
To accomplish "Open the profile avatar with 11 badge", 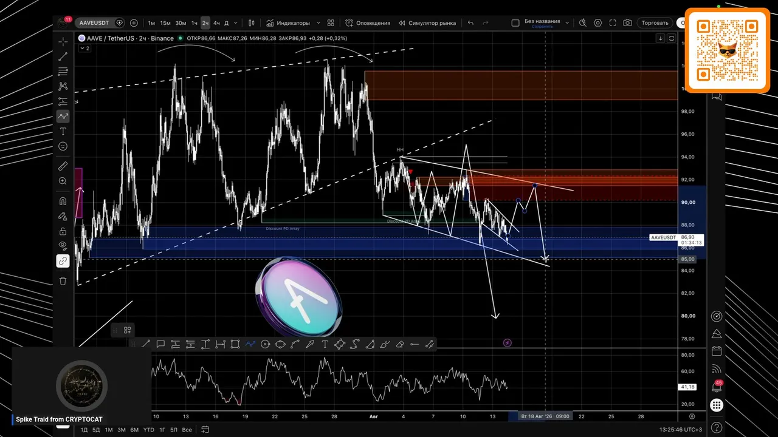I will 63,22.
